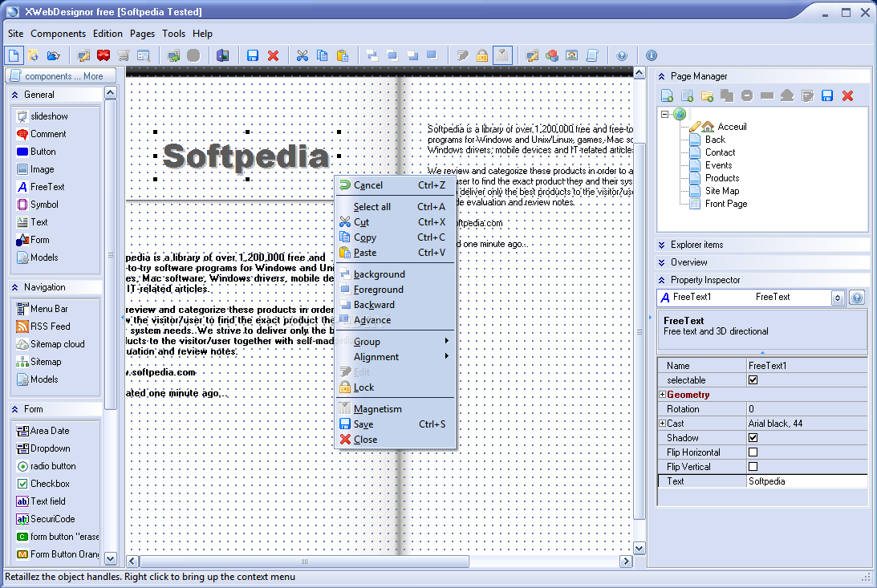Add the slideshow component
877x588 pixels.
click(42, 116)
